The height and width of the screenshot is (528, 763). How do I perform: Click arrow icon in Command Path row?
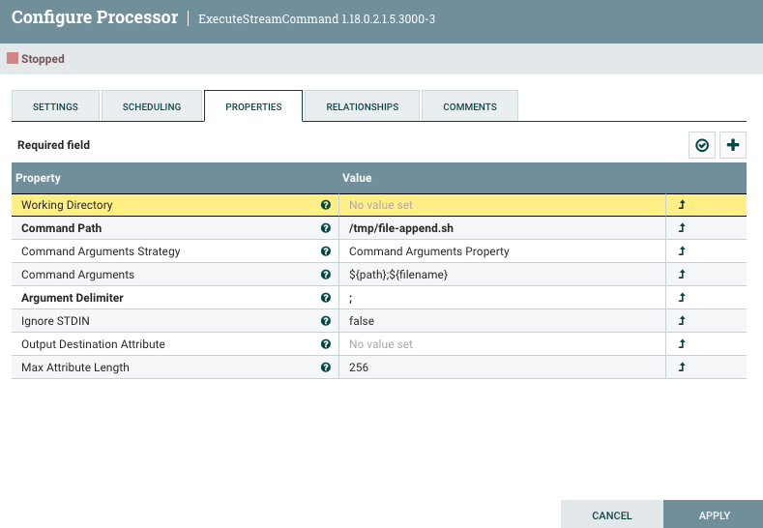click(682, 228)
